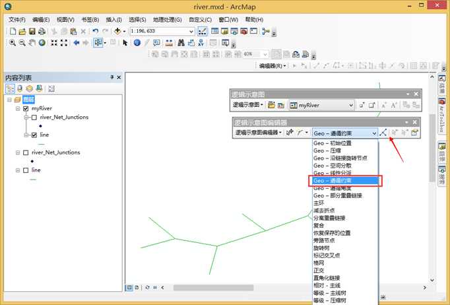Click the Save document floppy icon

click(32, 31)
